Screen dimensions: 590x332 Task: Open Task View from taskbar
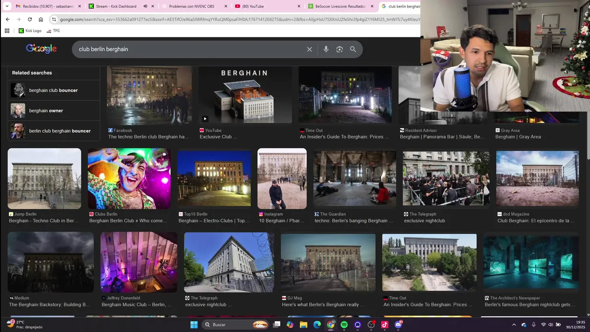click(x=277, y=325)
